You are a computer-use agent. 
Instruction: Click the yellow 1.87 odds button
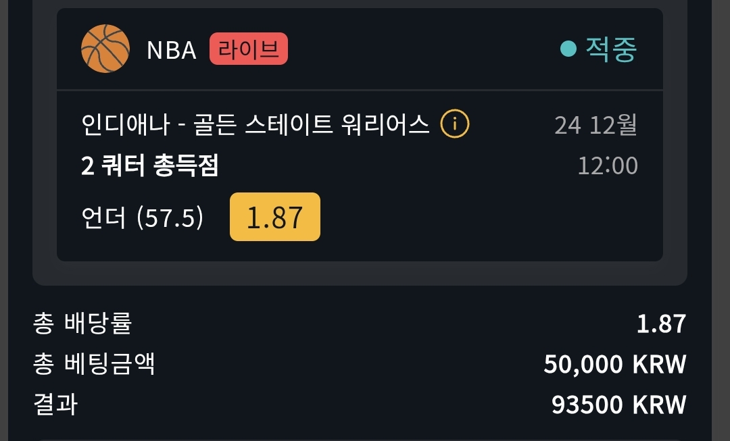coord(275,217)
